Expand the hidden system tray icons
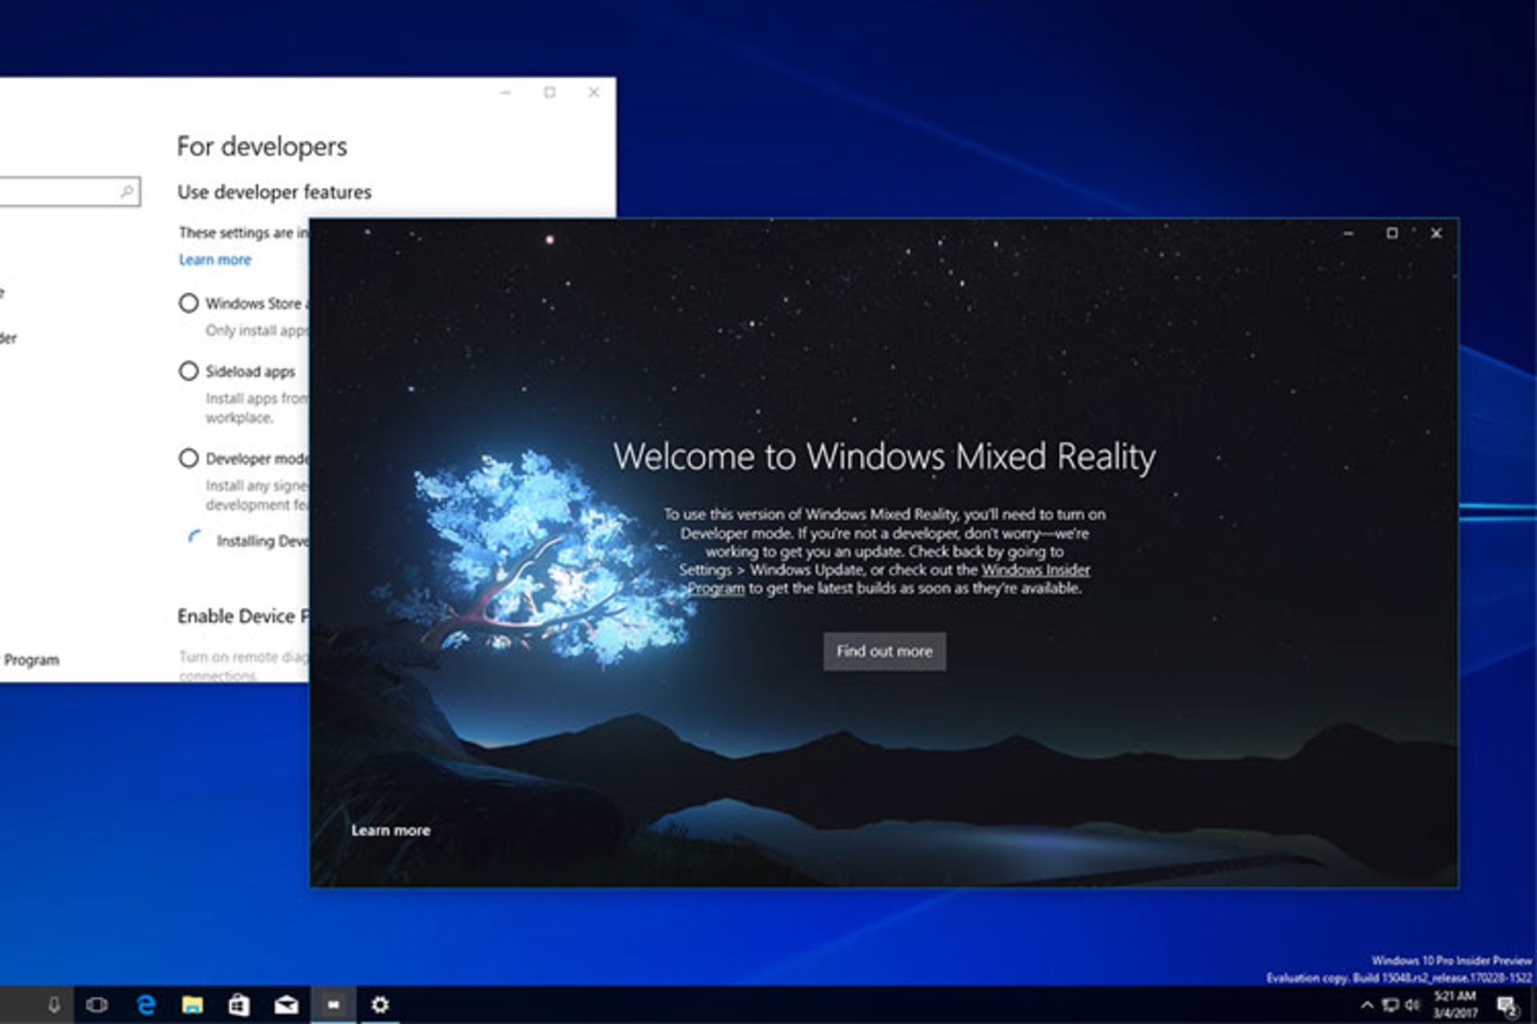1537x1024 pixels. point(1366,1005)
